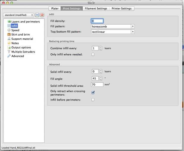Click the status text Loaded Hand_REGULARfinal.stl

tap(18, 148)
